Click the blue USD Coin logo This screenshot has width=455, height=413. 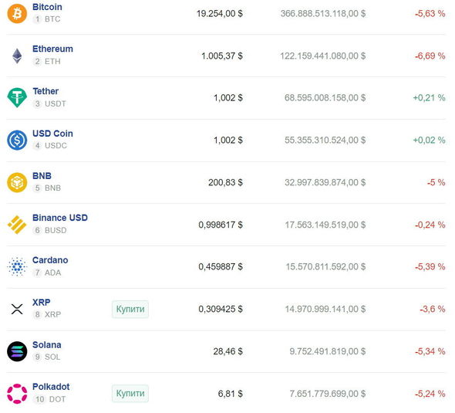17,140
